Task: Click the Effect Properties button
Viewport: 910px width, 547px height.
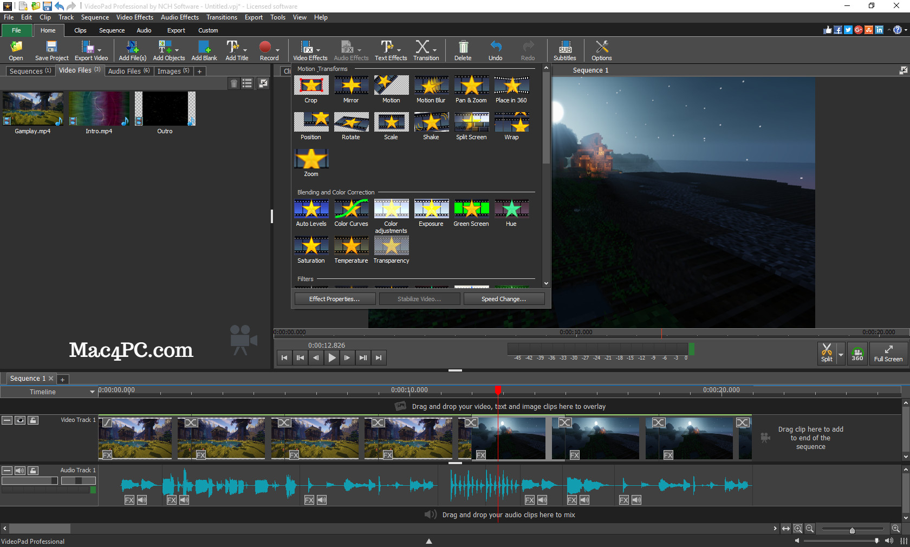Action: coord(335,299)
